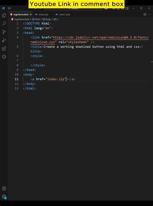Image resolution: width=153 pixels, height=206 pixels.
Task: Open the Manage gear icon
Action: pyautogui.click(x=4, y=196)
